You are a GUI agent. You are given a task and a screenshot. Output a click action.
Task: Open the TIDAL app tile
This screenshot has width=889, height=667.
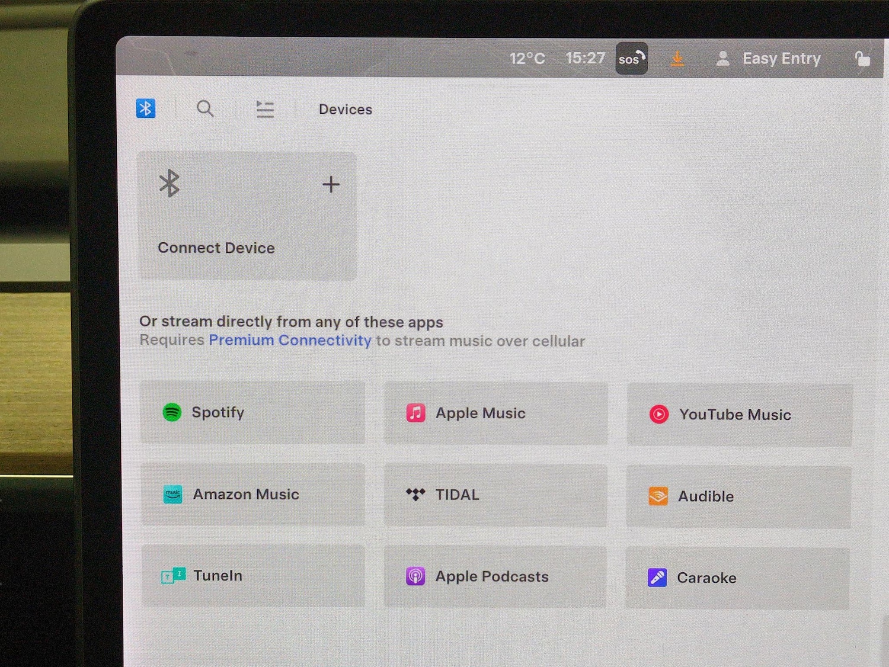point(495,495)
